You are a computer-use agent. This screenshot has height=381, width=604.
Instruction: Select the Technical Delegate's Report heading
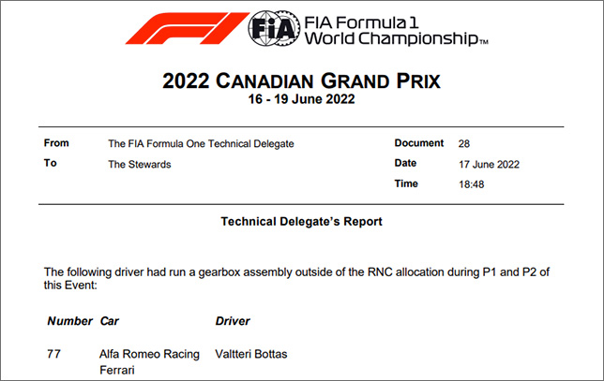point(301,222)
